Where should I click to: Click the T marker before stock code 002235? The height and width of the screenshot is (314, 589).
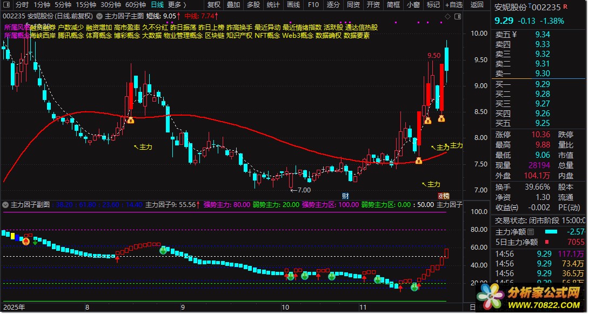pyautogui.click(x=530, y=5)
